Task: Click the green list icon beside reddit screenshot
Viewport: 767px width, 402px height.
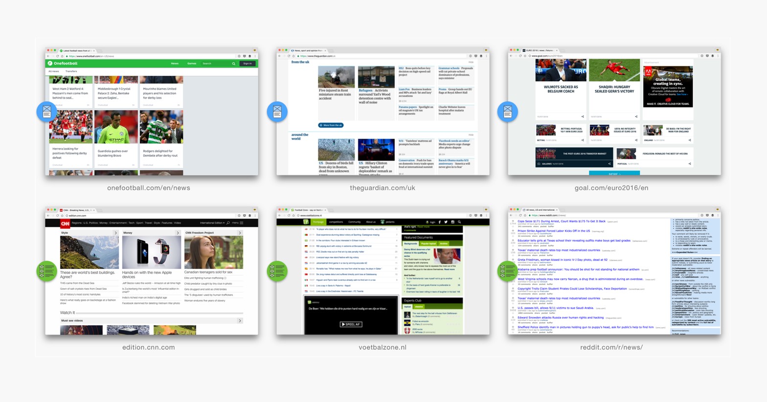Action: 508,271
